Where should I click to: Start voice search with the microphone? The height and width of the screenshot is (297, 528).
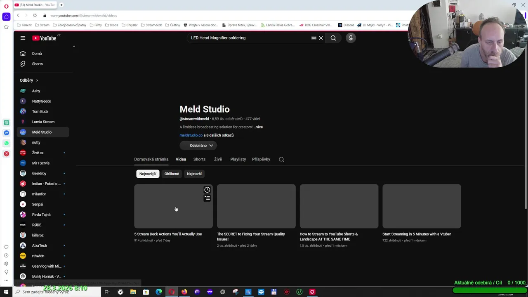[x=351, y=38]
